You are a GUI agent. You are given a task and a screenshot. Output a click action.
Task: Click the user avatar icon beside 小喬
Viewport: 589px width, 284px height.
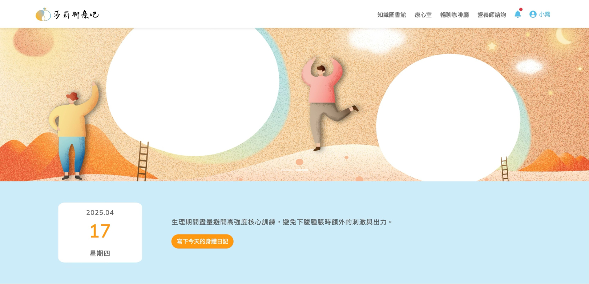coord(533,14)
